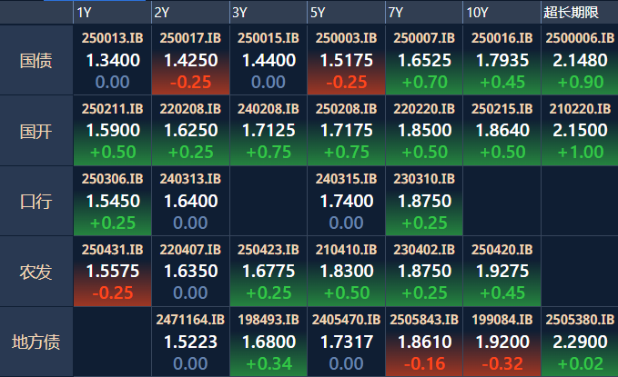This screenshot has width=618, height=377.
Task: Select bond 230310.IB at 1.8750
Action: tap(423, 201)
